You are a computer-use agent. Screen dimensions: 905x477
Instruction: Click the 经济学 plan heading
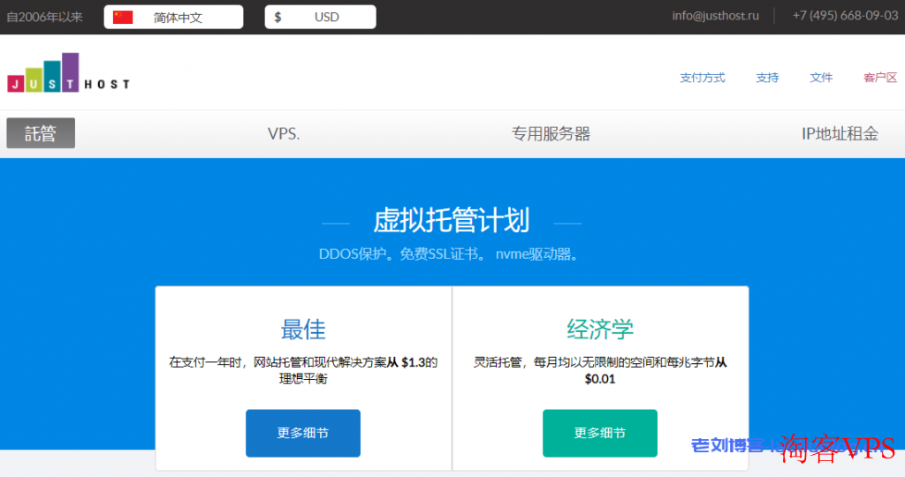(600, 329)
